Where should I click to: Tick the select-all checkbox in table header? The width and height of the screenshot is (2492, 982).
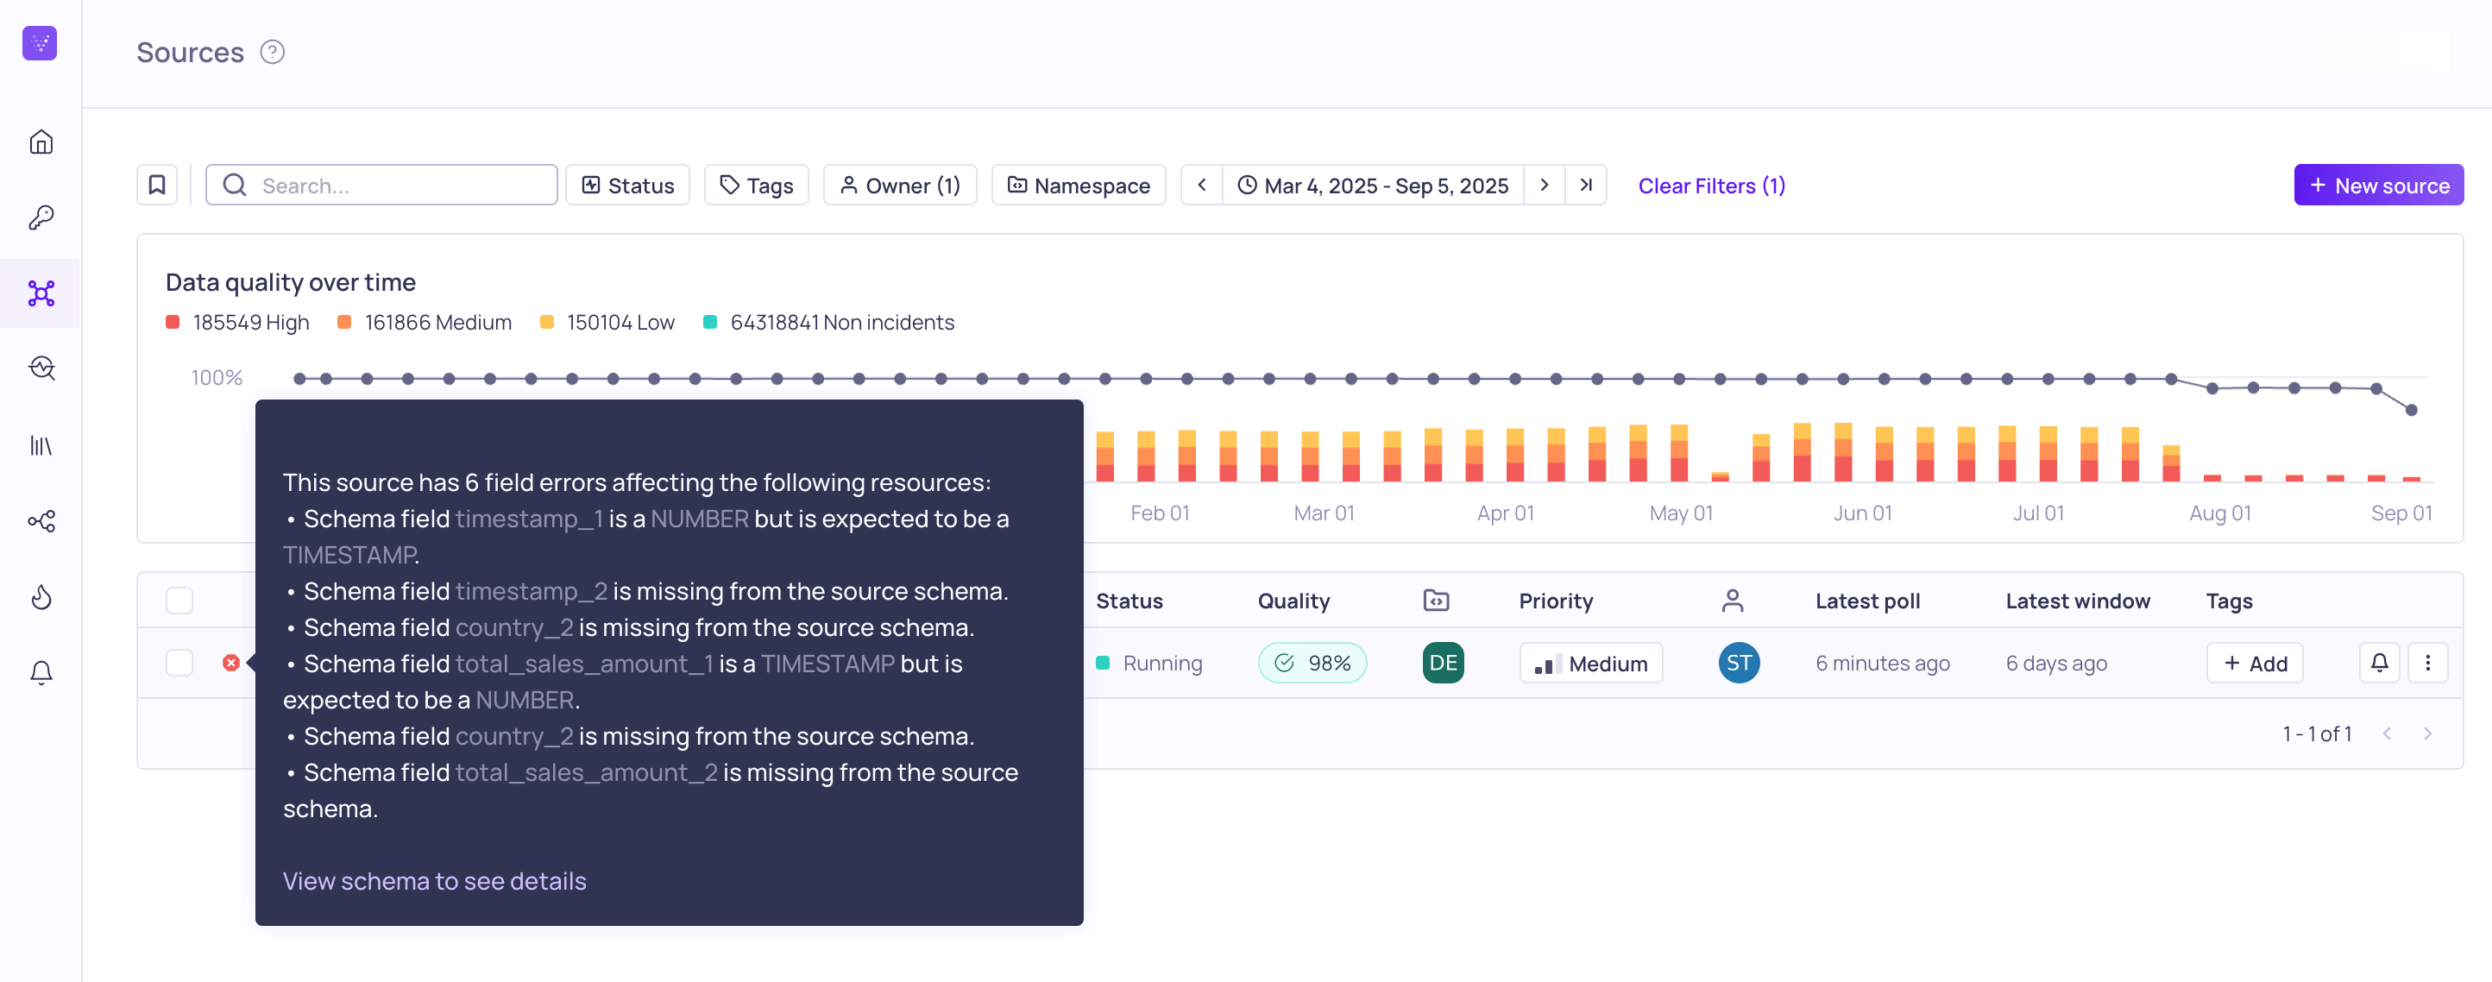[x=180, y=601]
